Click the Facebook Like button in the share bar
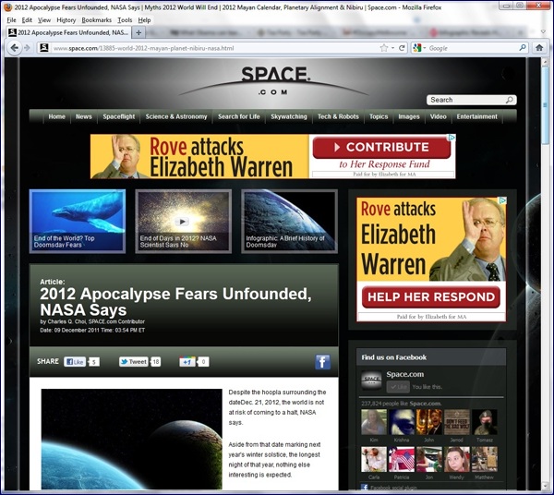This screenshot has height=495, width=554. point(75,362)
